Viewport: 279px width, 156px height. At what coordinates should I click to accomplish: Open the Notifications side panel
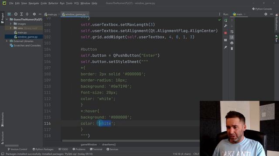click(x=277, y=22)
